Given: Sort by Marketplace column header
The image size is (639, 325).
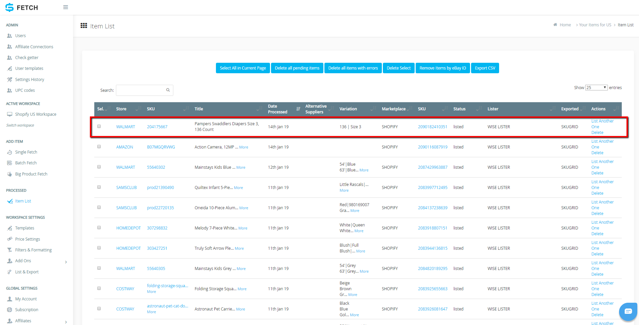Looking at the screenshot, I should coord(396,109).
